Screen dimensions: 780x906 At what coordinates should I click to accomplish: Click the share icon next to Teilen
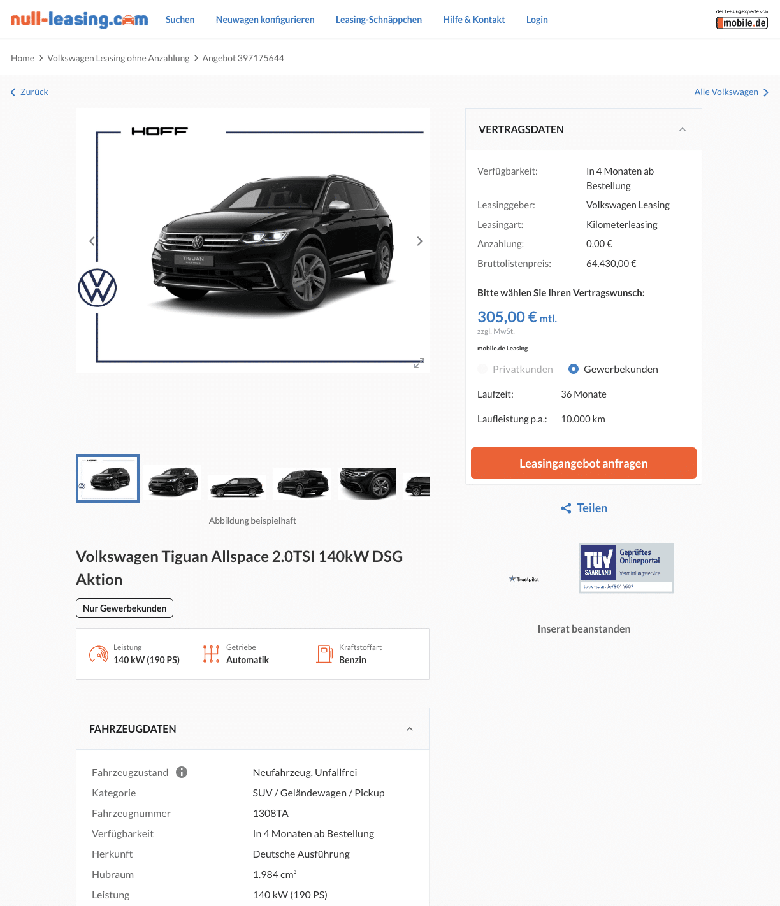point(566,508)
